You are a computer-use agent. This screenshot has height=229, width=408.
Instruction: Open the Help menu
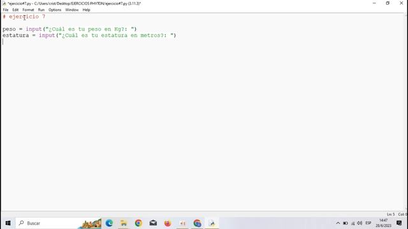(x=86, y=10)
